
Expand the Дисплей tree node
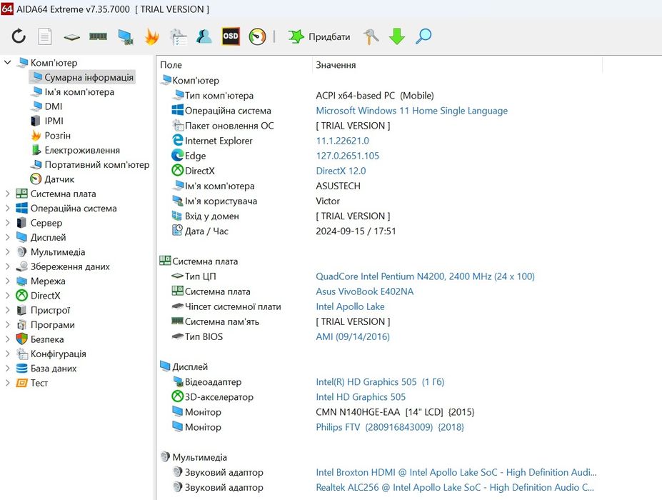pos(8,237)
